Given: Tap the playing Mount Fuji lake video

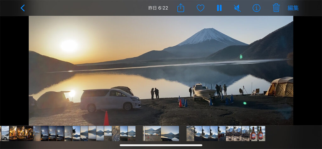Looking at the screenshot, I should (161, 71).
